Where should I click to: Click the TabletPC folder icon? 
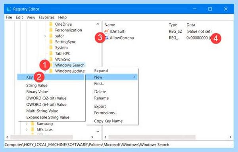tap(51, 53)
